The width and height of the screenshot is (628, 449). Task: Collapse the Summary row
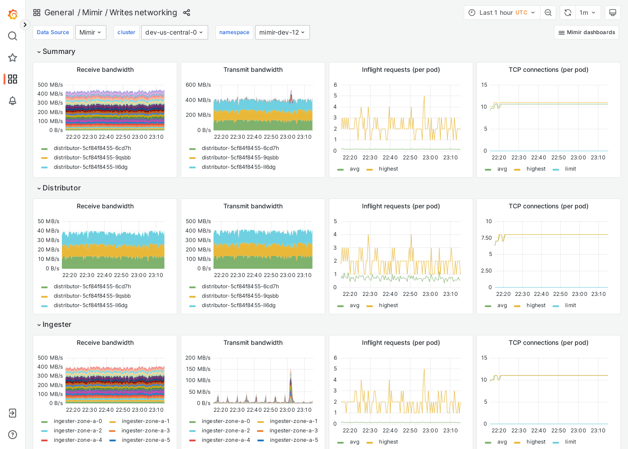[56, 51]
